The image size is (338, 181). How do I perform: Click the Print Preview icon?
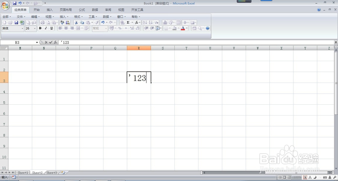point(48,22)
